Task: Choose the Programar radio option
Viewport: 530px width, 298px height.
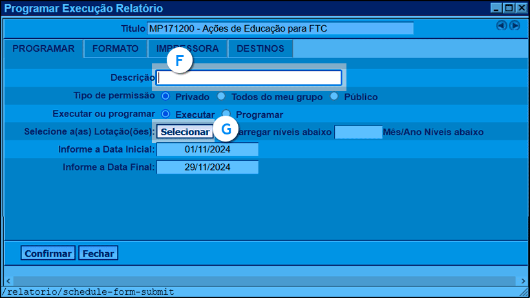Action: [x=226, y=114]
